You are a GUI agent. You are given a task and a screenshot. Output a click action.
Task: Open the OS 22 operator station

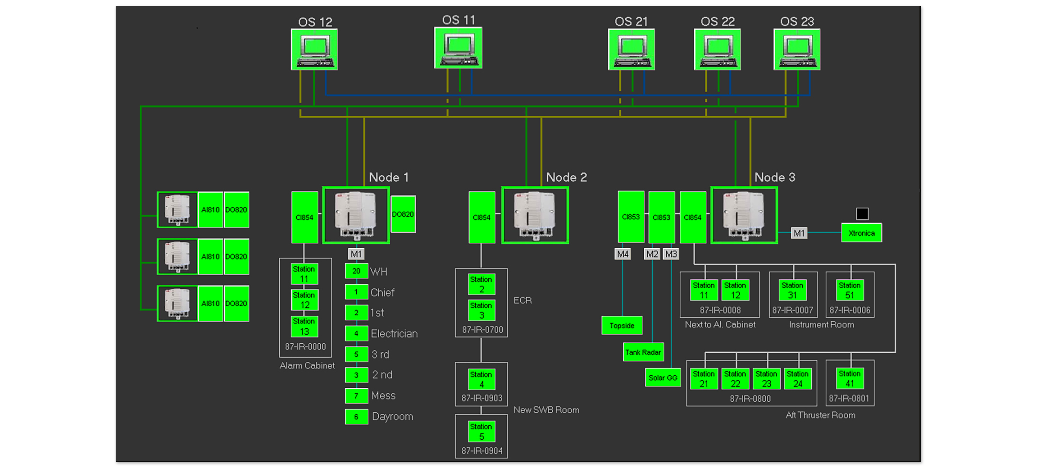point(717,49)
